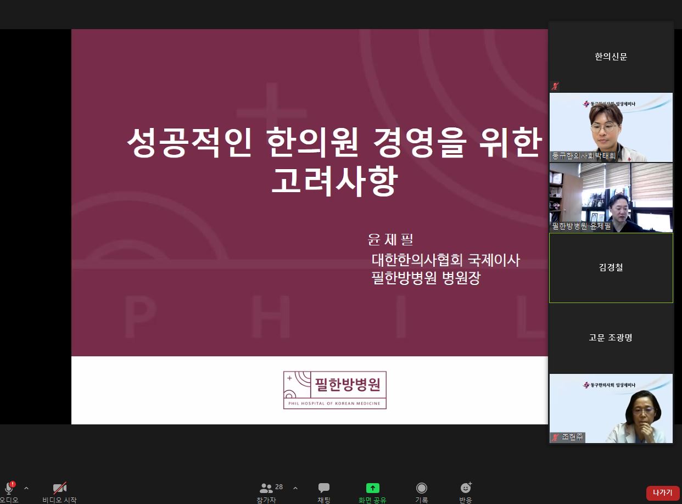Unmute the microphone via 오디오 icon
Screen dimensions: 682x504
point(9,488)
